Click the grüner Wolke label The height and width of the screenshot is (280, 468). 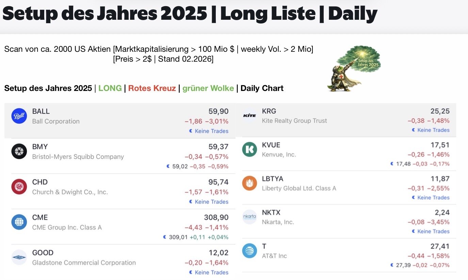coord(208,89)
